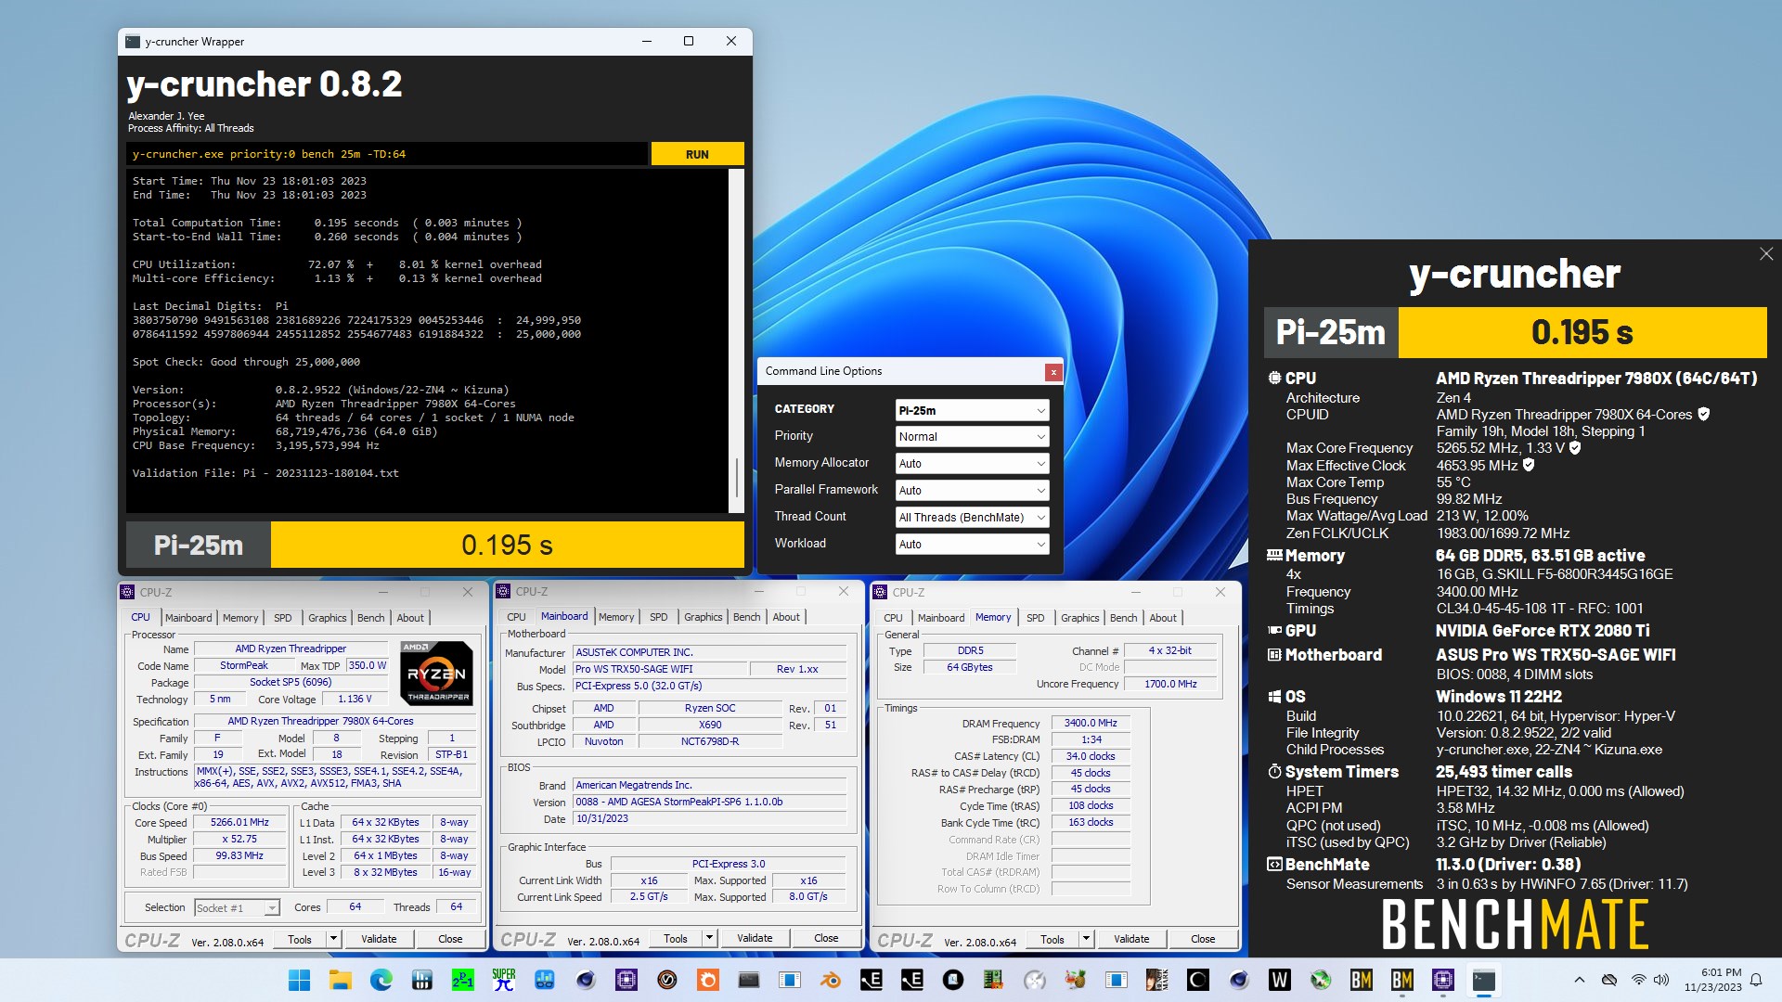Click BIOS version text 0088 - AMD AGESA
1782x1002 pixels.
tap(709, 802)
